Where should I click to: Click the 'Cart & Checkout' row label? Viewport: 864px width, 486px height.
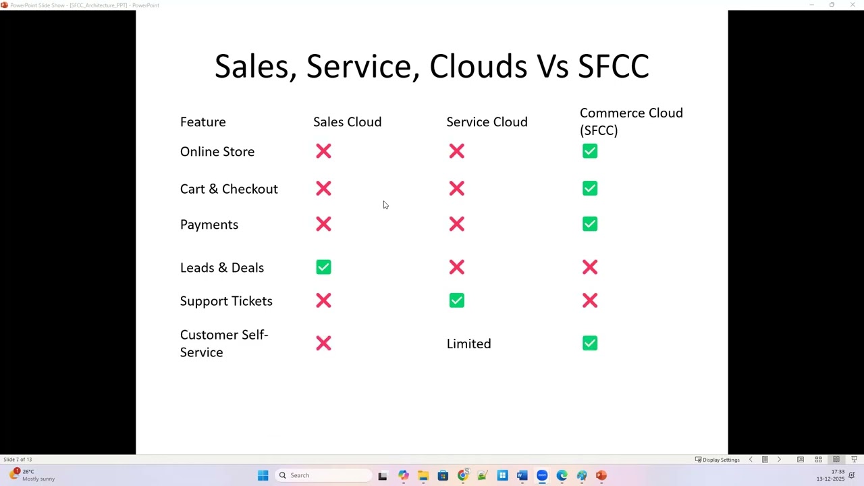tap(229, 189)
